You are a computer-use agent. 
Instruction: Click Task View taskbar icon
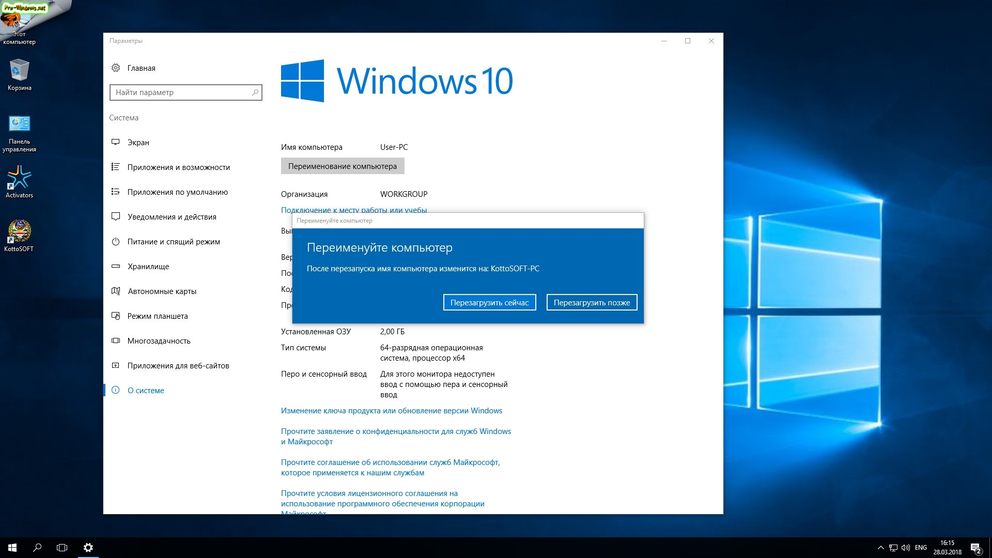coord(62,548)
